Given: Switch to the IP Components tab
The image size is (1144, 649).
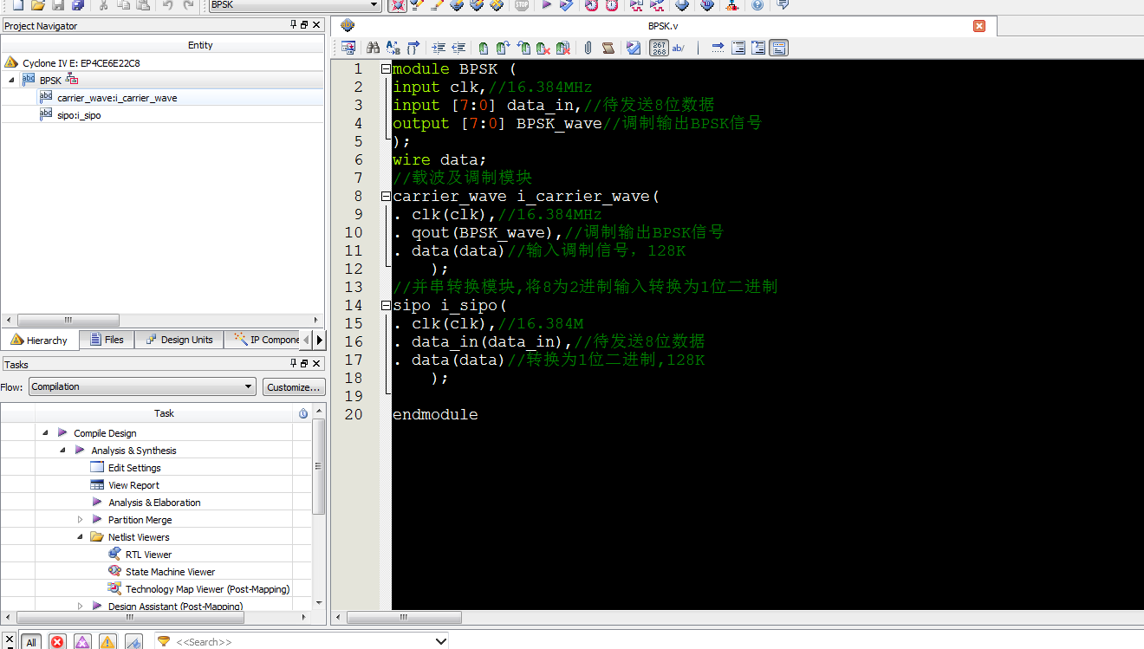Looking at the screenshot, I should click(268, 341).
